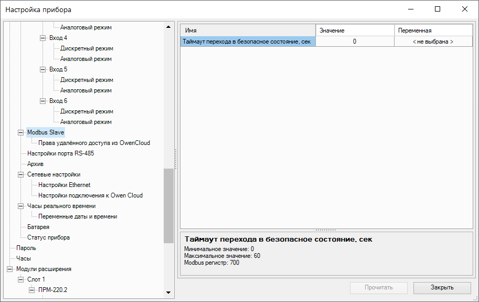Open Статус прибора in tree
The height and width of the screenshot is (302, 479).
click(48, 237)
